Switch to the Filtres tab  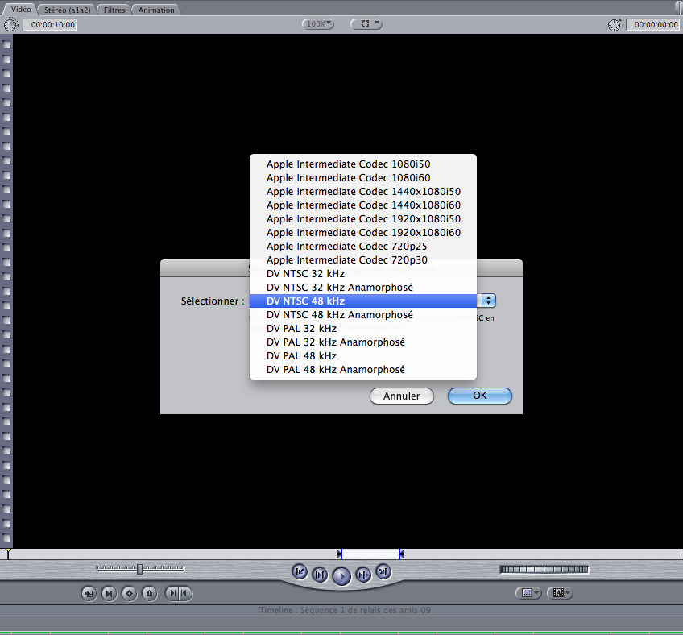click(114, 10)
